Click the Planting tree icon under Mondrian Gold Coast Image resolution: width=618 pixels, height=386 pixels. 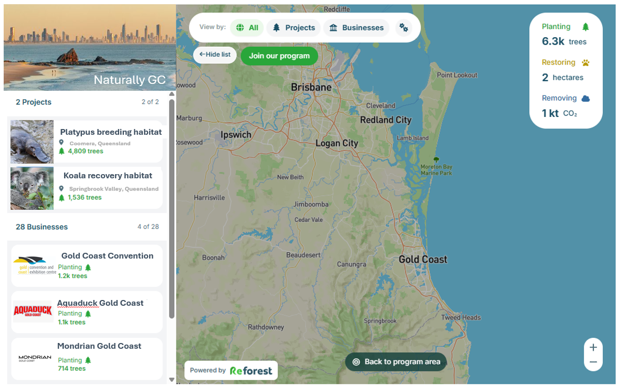(88, 360)
